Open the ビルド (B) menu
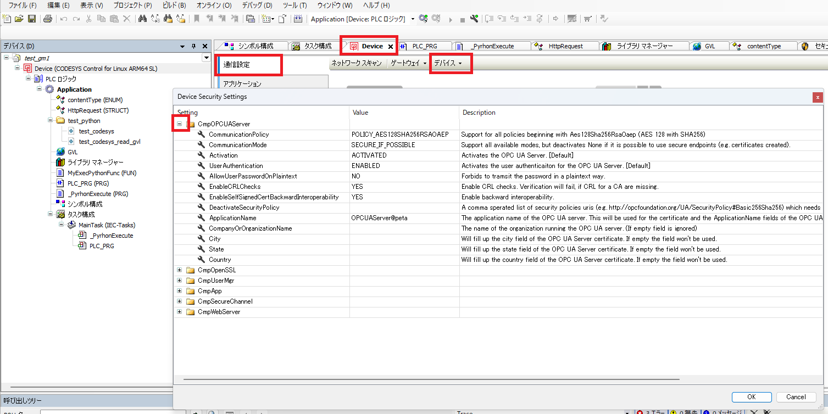828x414 pixels. [174, 5]
